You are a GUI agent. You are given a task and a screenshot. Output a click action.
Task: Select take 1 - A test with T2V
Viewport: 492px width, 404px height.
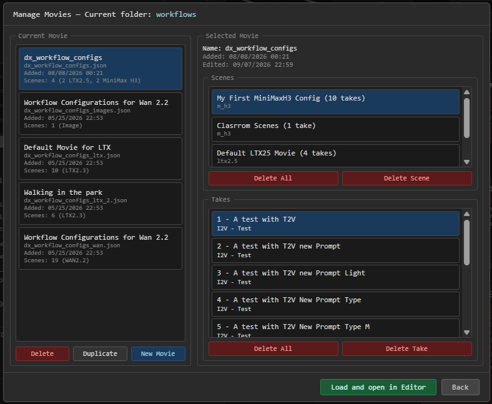(335, 223)
